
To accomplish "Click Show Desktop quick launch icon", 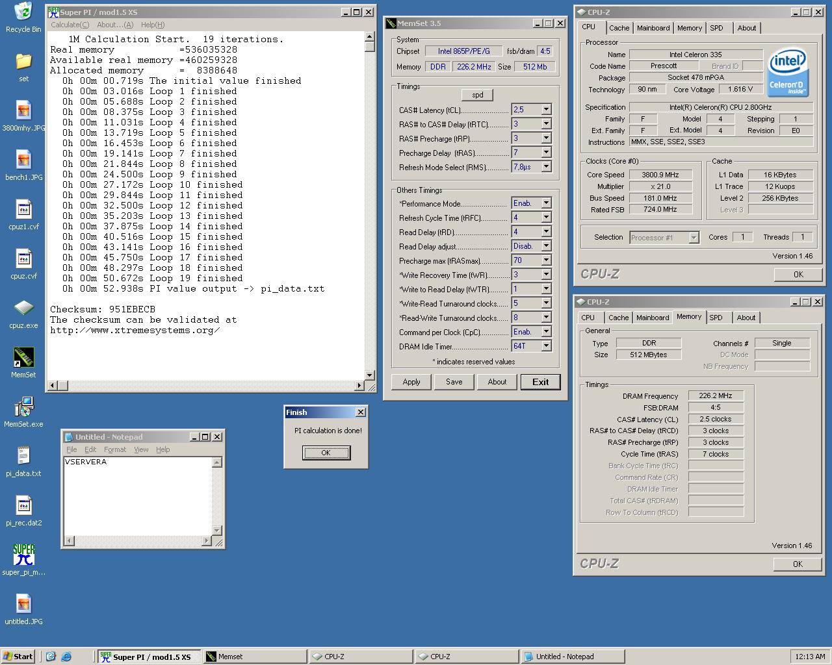I will 51,657.
